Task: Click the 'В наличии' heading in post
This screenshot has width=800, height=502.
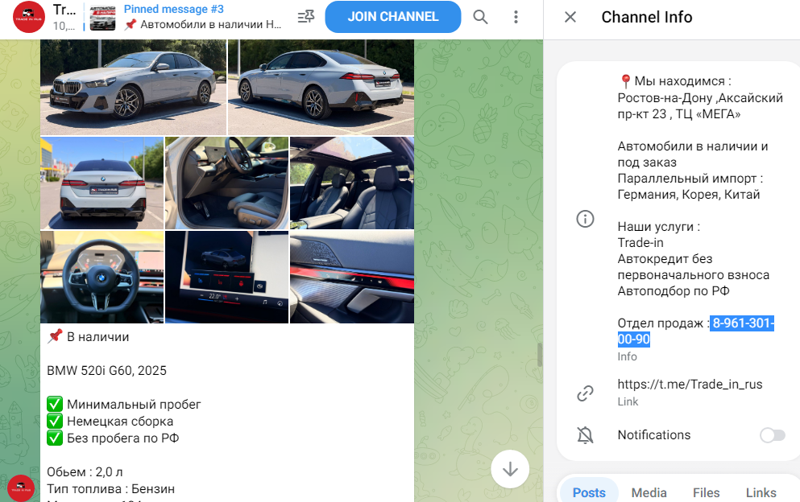Action: click(98, 337)
